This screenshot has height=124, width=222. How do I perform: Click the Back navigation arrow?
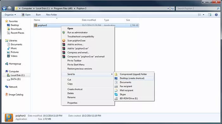click(4, 9)
